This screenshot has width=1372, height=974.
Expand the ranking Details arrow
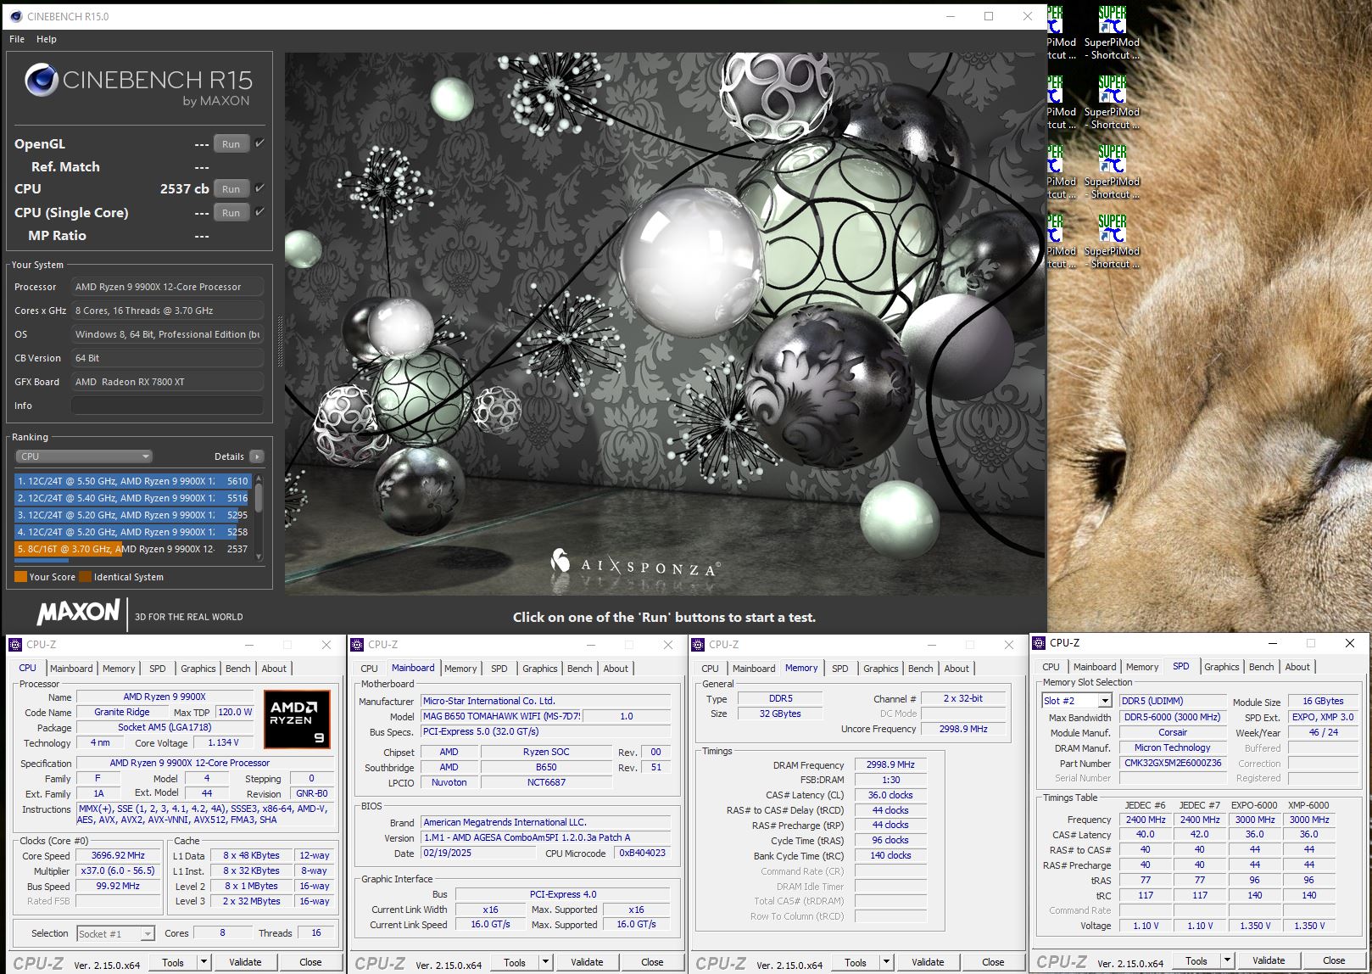click(257, 456)
